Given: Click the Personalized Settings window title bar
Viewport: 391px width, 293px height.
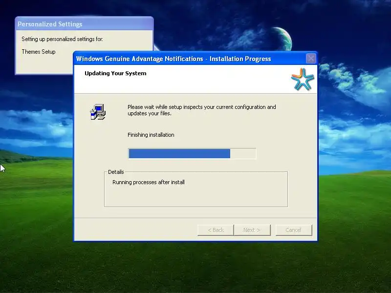Looking at the screenshot, I should coord(84,24).
